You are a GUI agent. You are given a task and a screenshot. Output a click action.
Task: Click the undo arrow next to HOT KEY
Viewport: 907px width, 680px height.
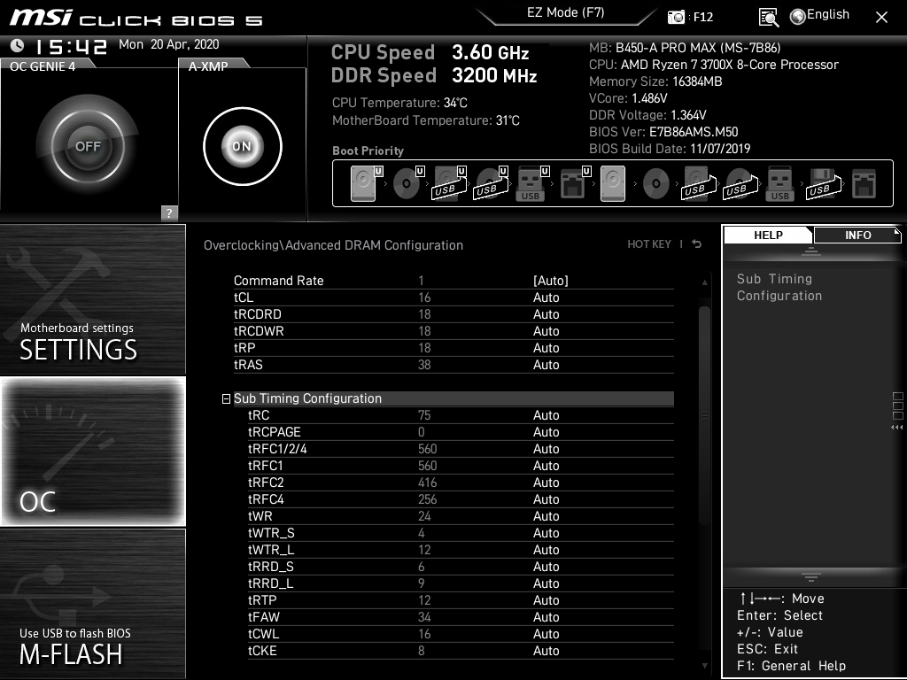click(696, 244)
